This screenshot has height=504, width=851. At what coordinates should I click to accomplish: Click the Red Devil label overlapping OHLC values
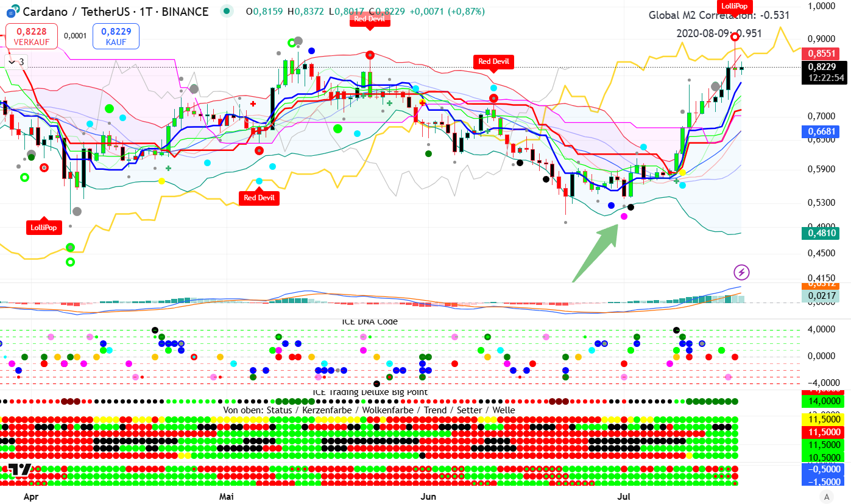coord(370,19)
